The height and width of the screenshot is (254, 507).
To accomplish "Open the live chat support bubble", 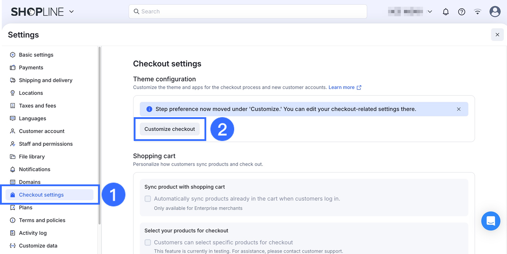I will (x=491, y=221).
